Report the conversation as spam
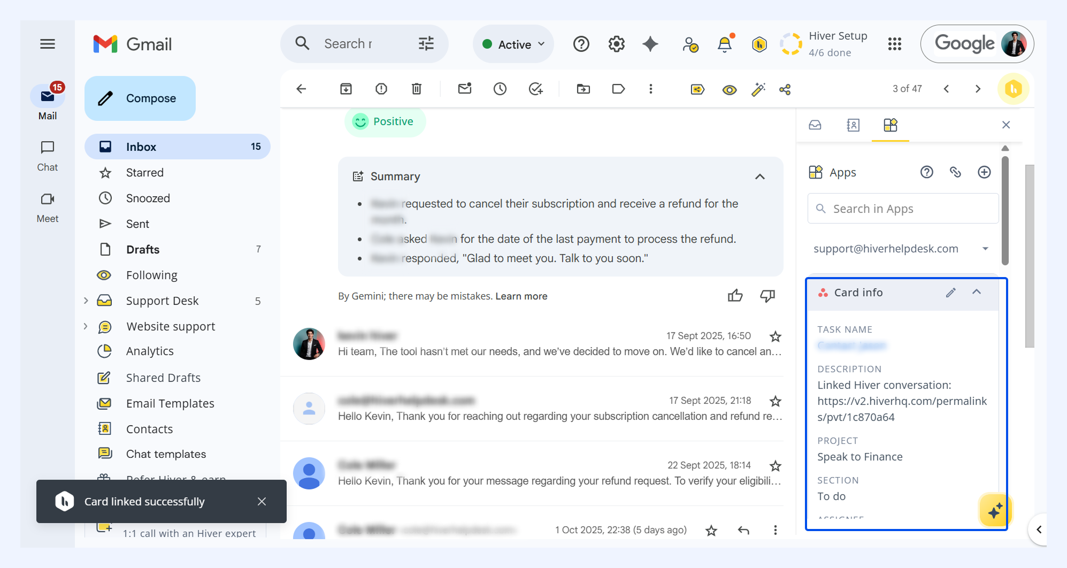Screen dimensions: 1067x568 381,89
